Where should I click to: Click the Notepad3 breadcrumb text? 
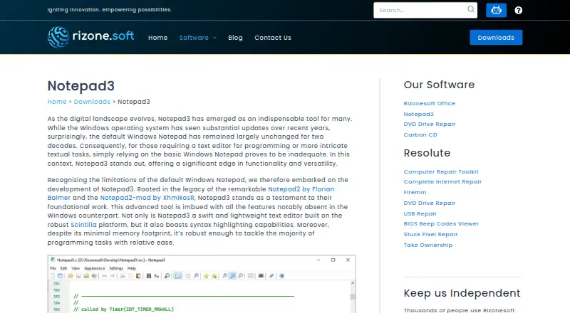pos(134,102)
